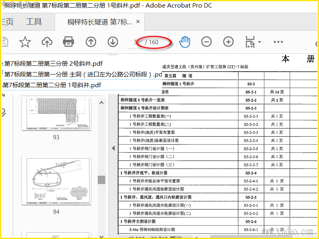The image size is (319, 239).
Task: Select the hand pan tool
Action: [x=185, y=42]
